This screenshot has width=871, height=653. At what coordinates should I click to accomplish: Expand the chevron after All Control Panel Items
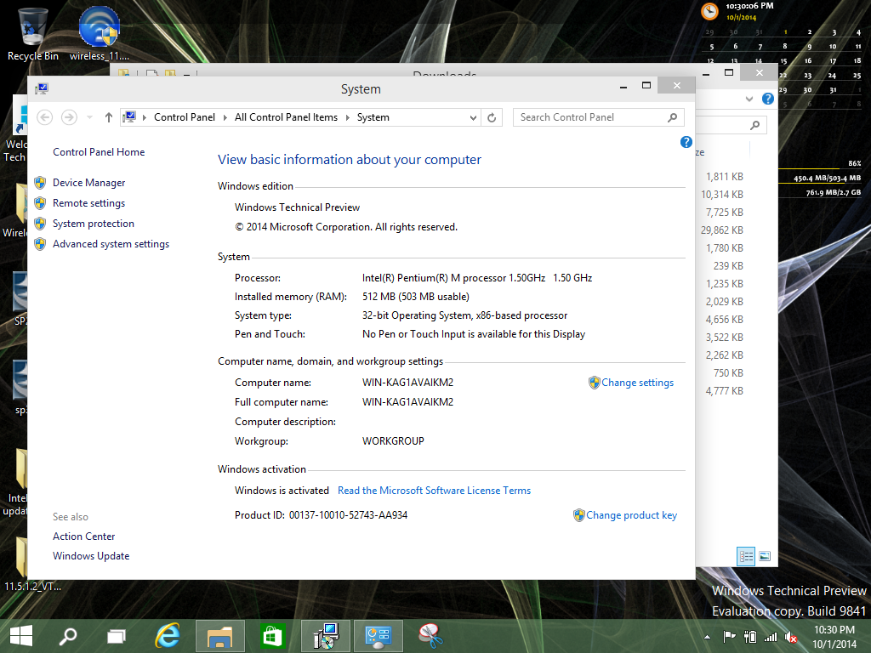pos(348,117)
